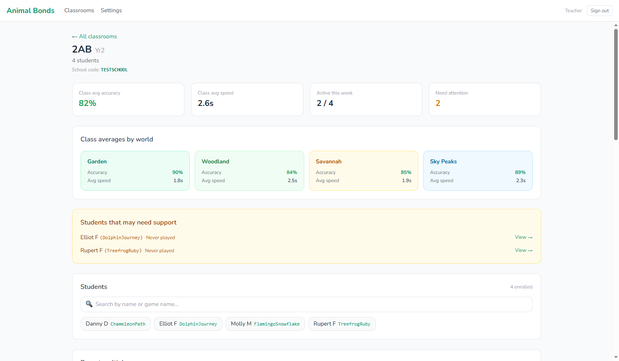This screenshot has width=619, height=361.
Task: Select the Savannah world card
Action: point(364,171)
